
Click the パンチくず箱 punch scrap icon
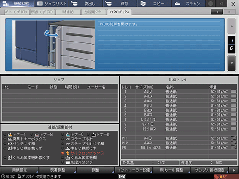10,144
